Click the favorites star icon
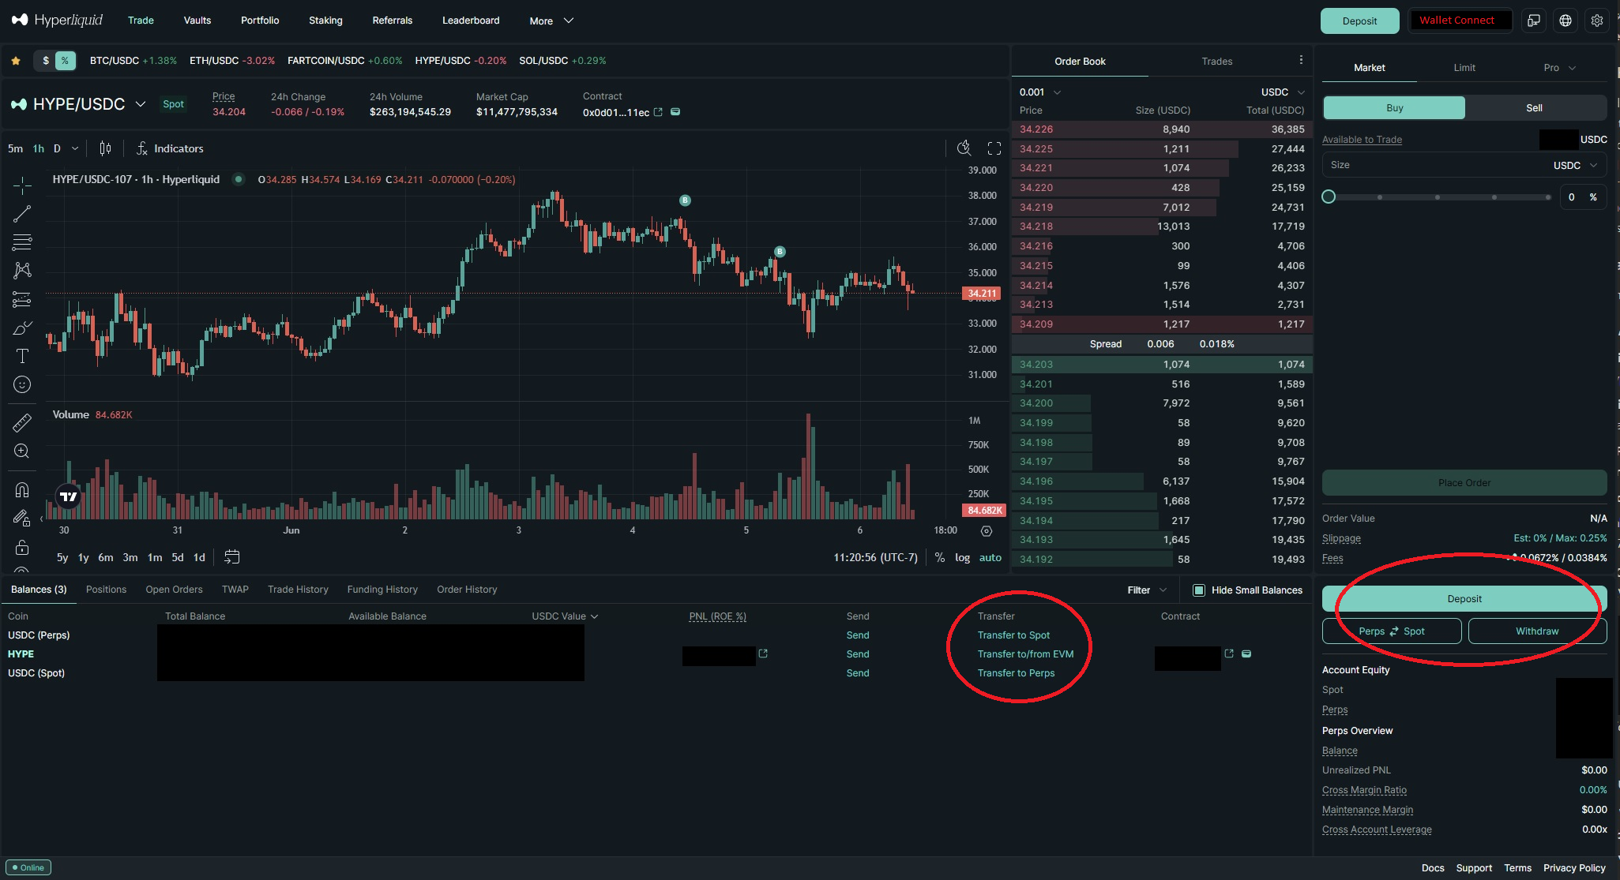Image resolution: width=1620 pixels, height=880 pixels. (x=16, y=61)
